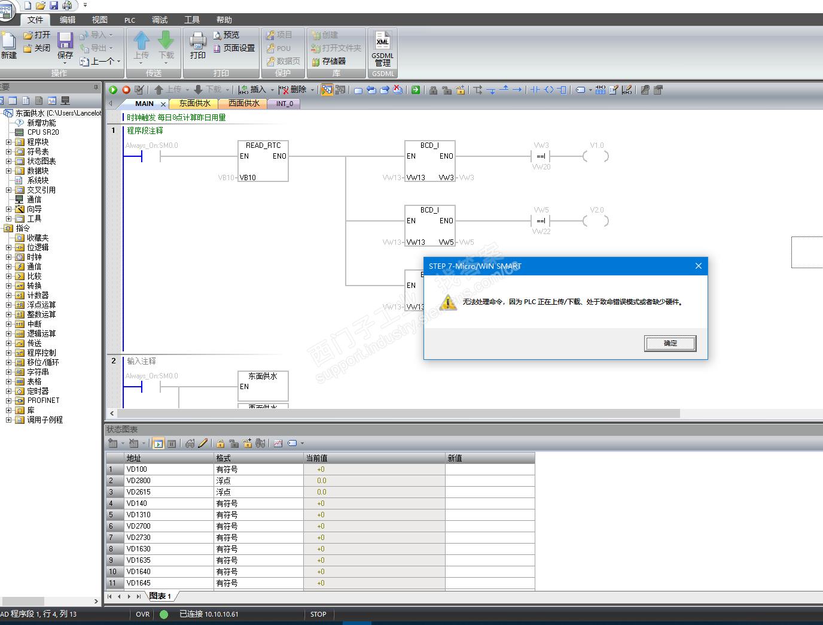Click the single read glasses icon
This screenshot has width=823, height=625.
(x=190, y=444)
